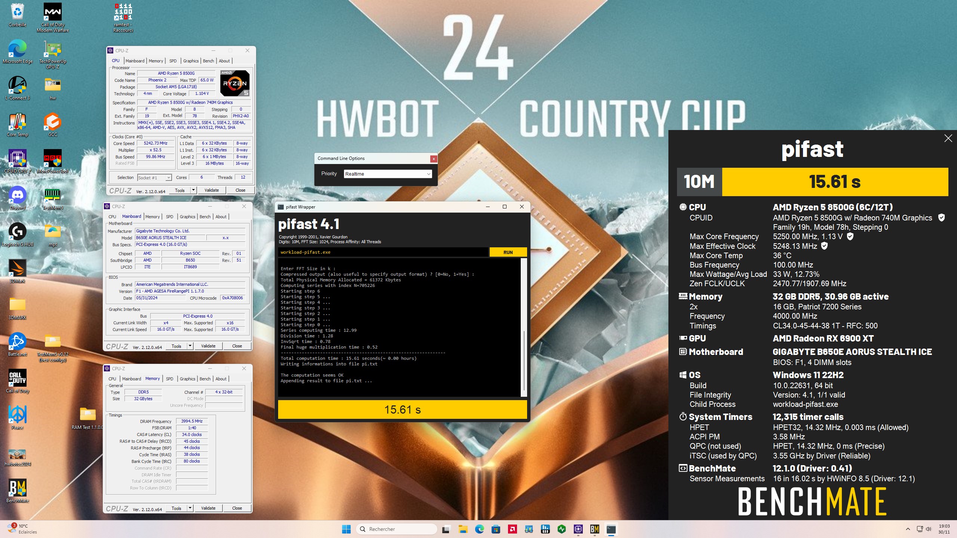Screen dimensions: 957x538
Task: Click Tools button in top CPU-Z window
Action: tap(180, 190)
